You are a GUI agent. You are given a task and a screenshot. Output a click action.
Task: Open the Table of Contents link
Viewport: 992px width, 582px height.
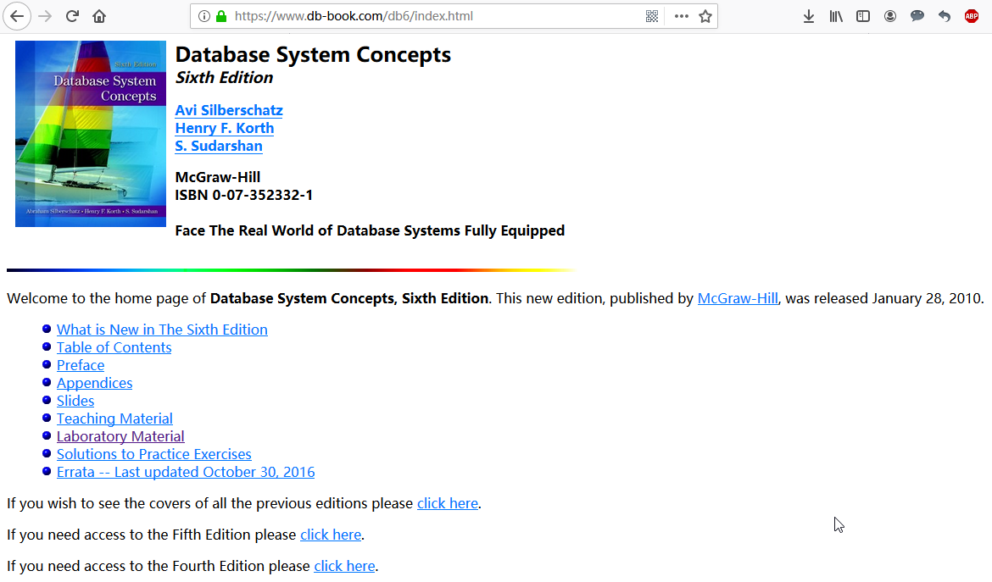point(114,347)
